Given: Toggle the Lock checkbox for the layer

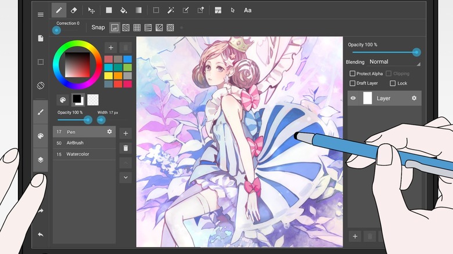Looking at the screenshot, I should click(393, 84).
